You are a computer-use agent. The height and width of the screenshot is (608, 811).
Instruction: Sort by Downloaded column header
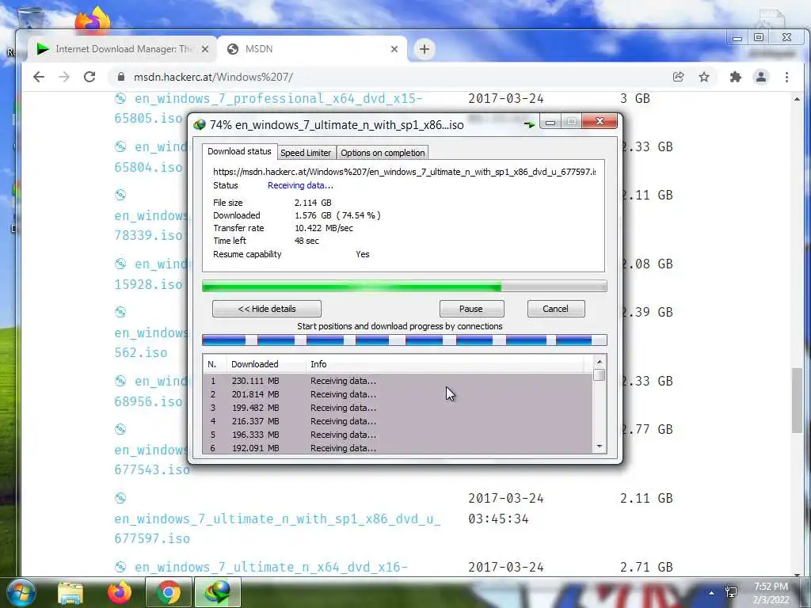pyautogui.click(x=266, y=364)
